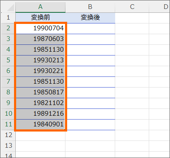Image resolution: width=170 pixels, height=158 pixels.
Task: Click empty cell B10
Action: coord(90,114)
